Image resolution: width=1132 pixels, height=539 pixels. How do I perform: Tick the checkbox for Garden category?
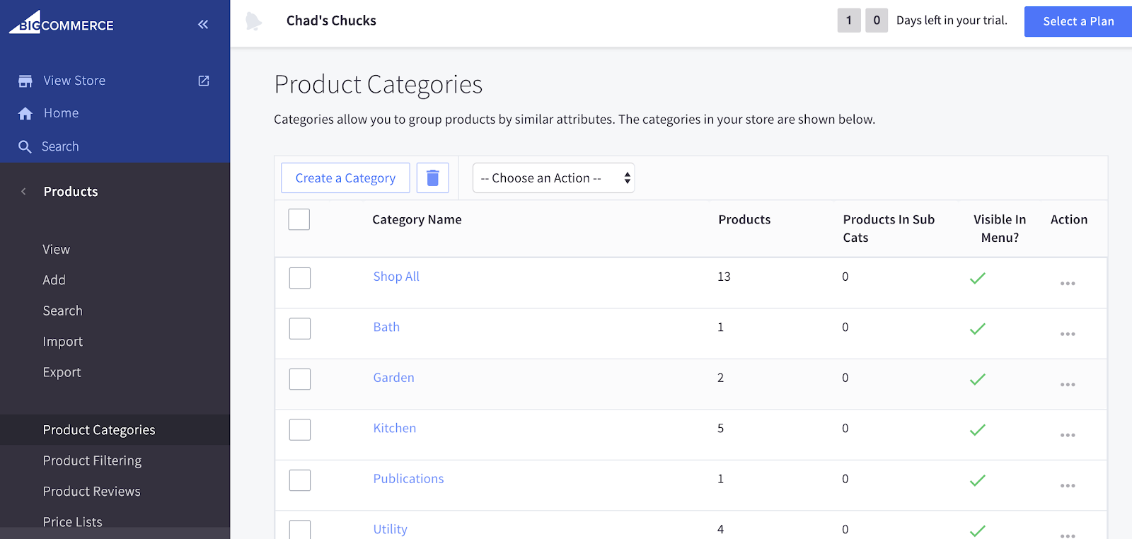coord(300,379)
